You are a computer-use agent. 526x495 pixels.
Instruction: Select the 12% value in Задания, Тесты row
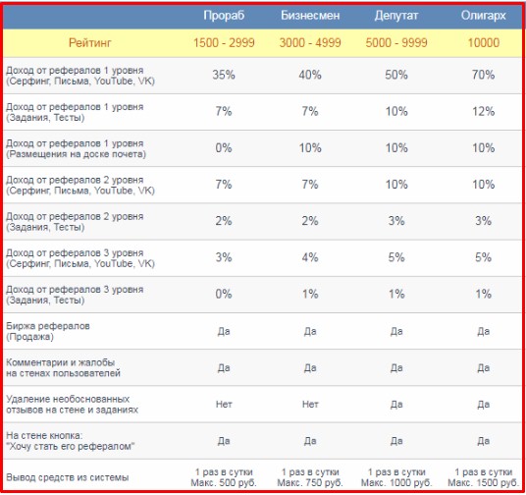484,111
